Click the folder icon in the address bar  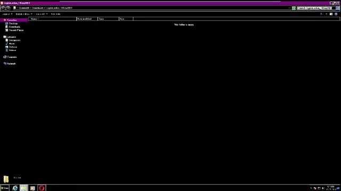pos(14,8)
